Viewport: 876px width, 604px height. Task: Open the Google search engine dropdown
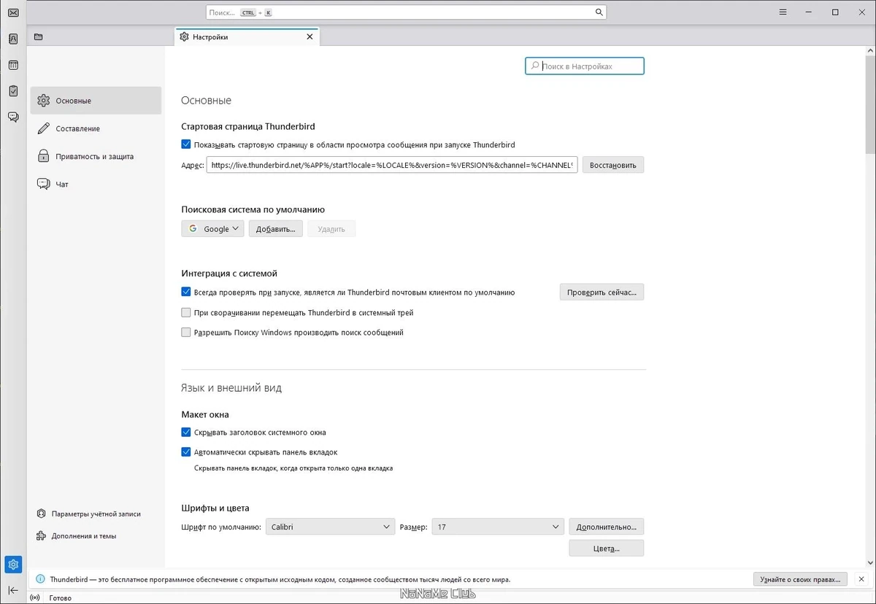coord(212,228)
